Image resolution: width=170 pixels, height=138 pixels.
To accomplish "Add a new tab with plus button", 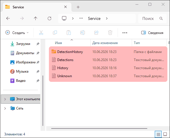I will [x=78, y=7].
